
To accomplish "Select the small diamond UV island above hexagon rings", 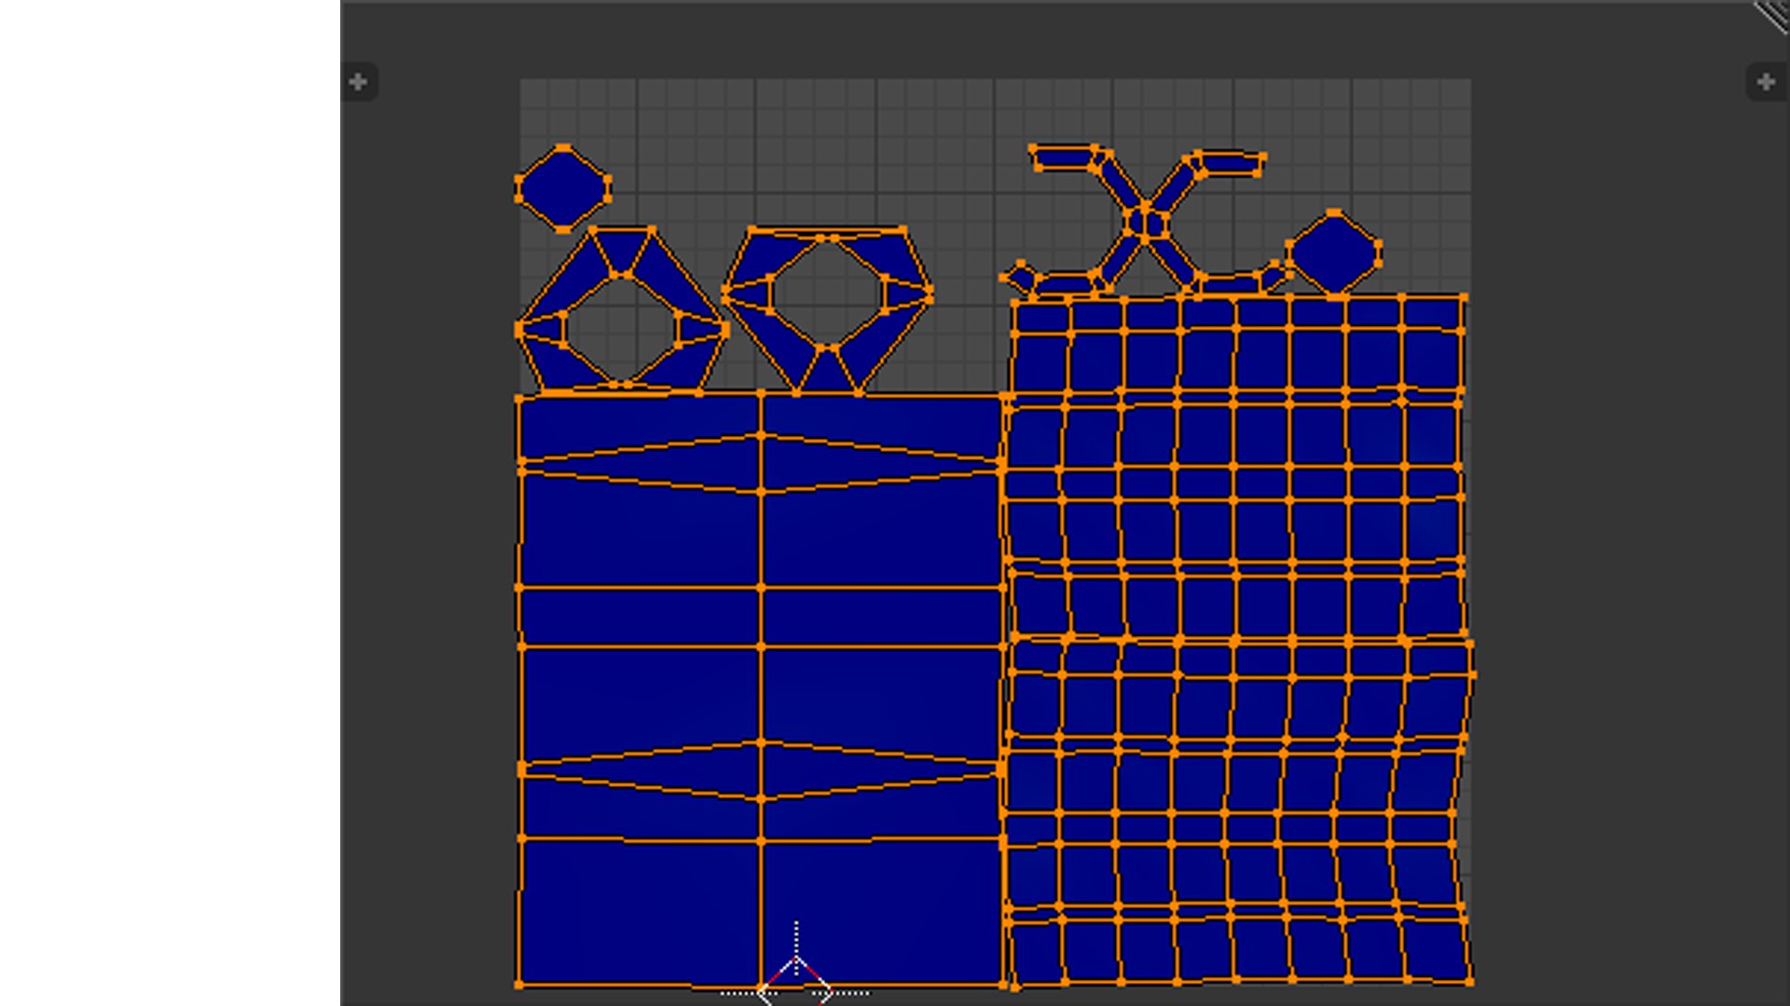I will (x=563, y=189).
